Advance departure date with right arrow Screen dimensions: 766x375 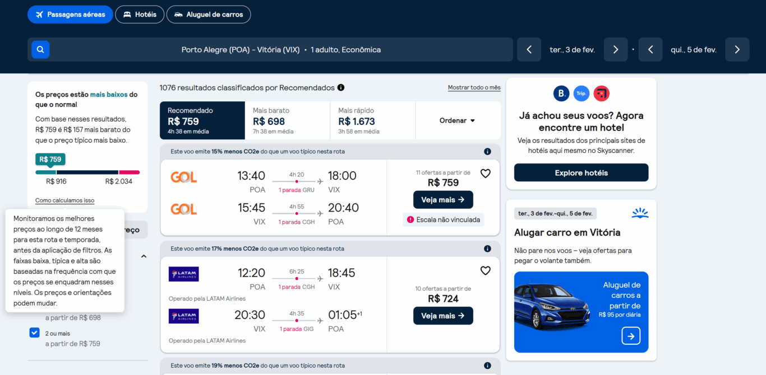[616, 49]
